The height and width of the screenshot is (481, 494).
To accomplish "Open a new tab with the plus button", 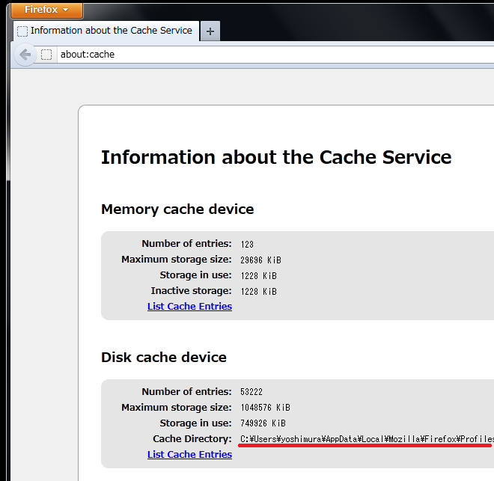I will point(210,31).
